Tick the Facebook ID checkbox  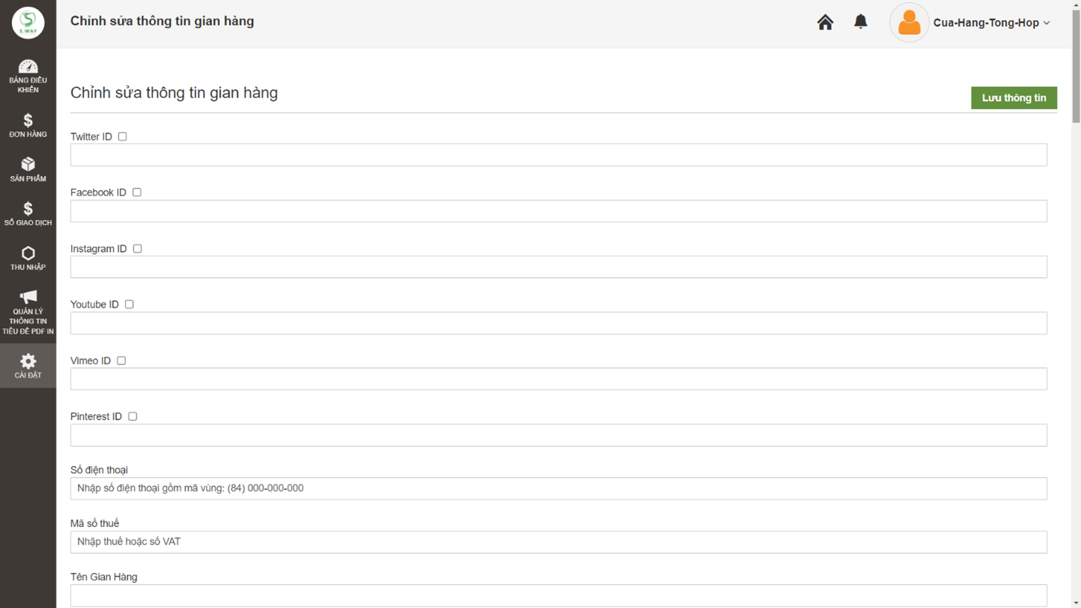click(137, 193)
